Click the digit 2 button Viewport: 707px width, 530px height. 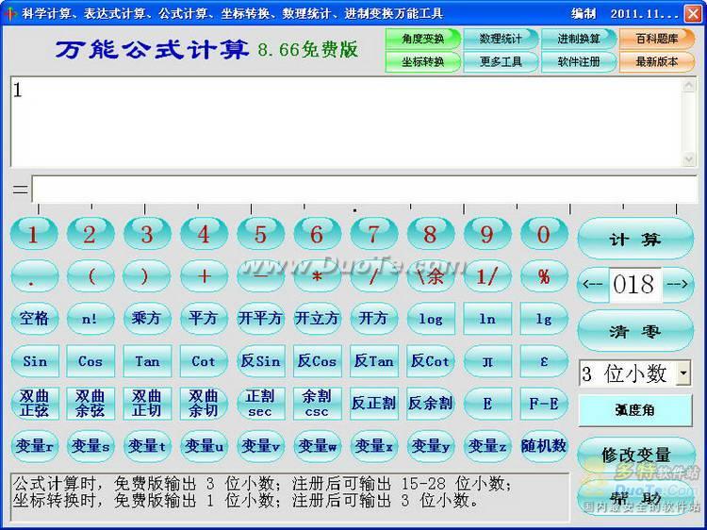click(x=90, y=234)
